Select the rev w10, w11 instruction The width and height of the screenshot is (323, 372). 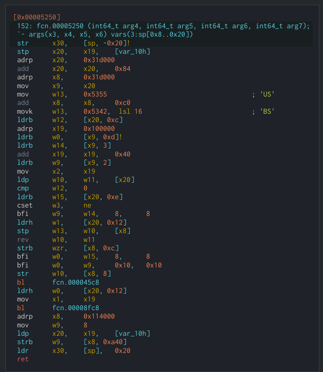click(x=56, y=240)
